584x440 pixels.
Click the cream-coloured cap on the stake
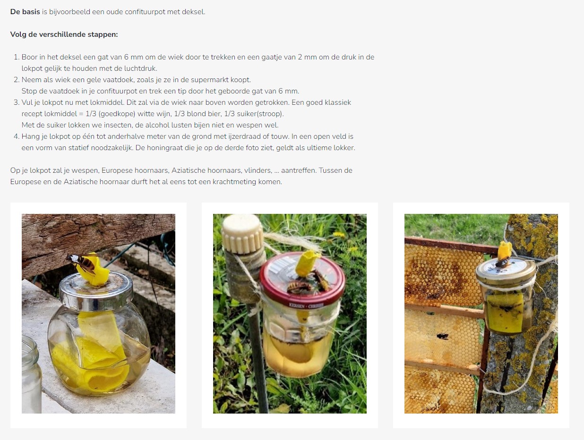point(243,234)
